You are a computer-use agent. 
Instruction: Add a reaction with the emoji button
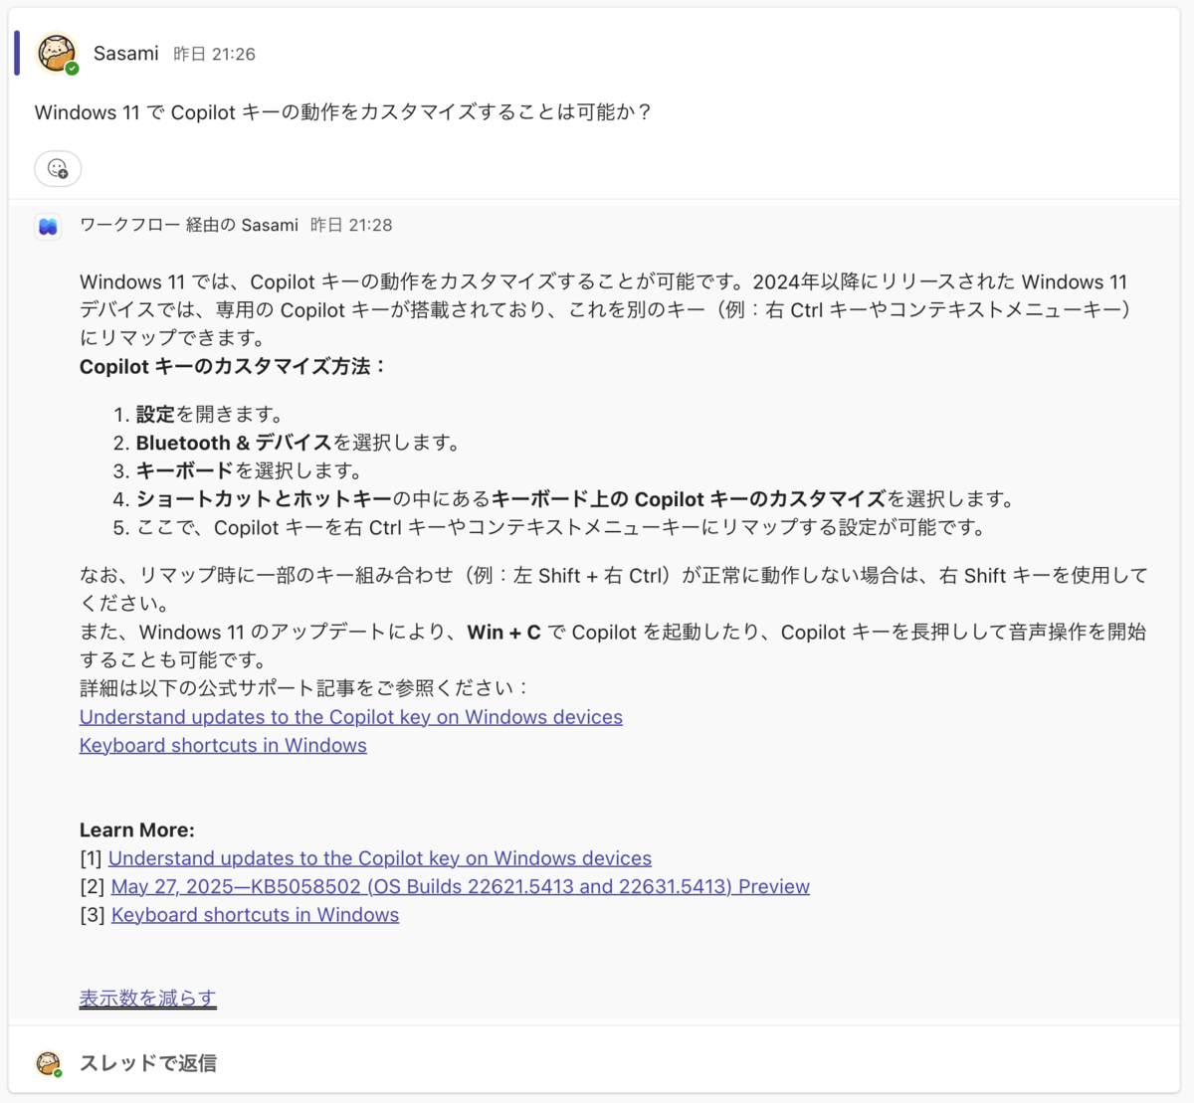click(58, 168)
